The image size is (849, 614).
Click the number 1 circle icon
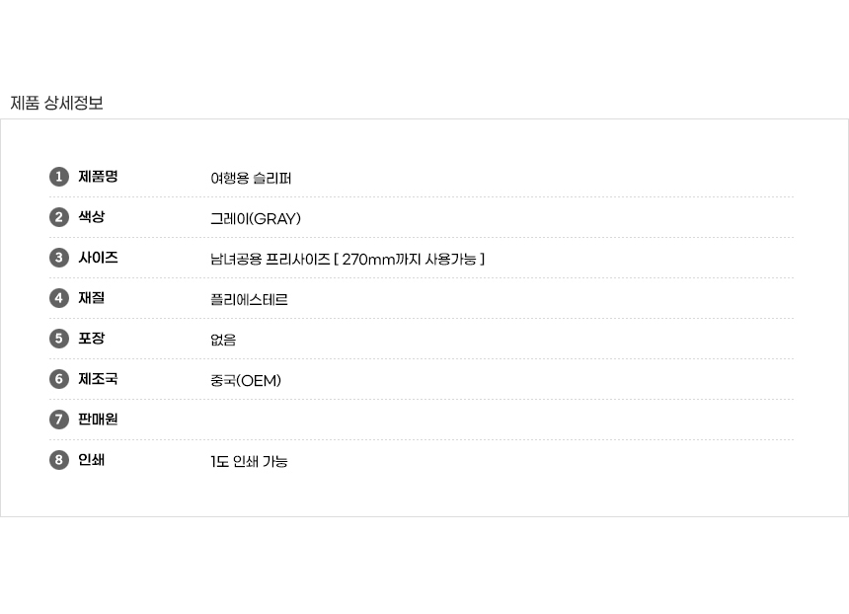click(59, 177)
